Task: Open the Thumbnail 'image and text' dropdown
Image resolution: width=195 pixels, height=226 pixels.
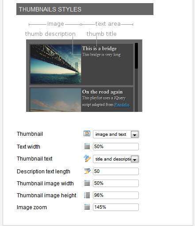Action: 116,134
